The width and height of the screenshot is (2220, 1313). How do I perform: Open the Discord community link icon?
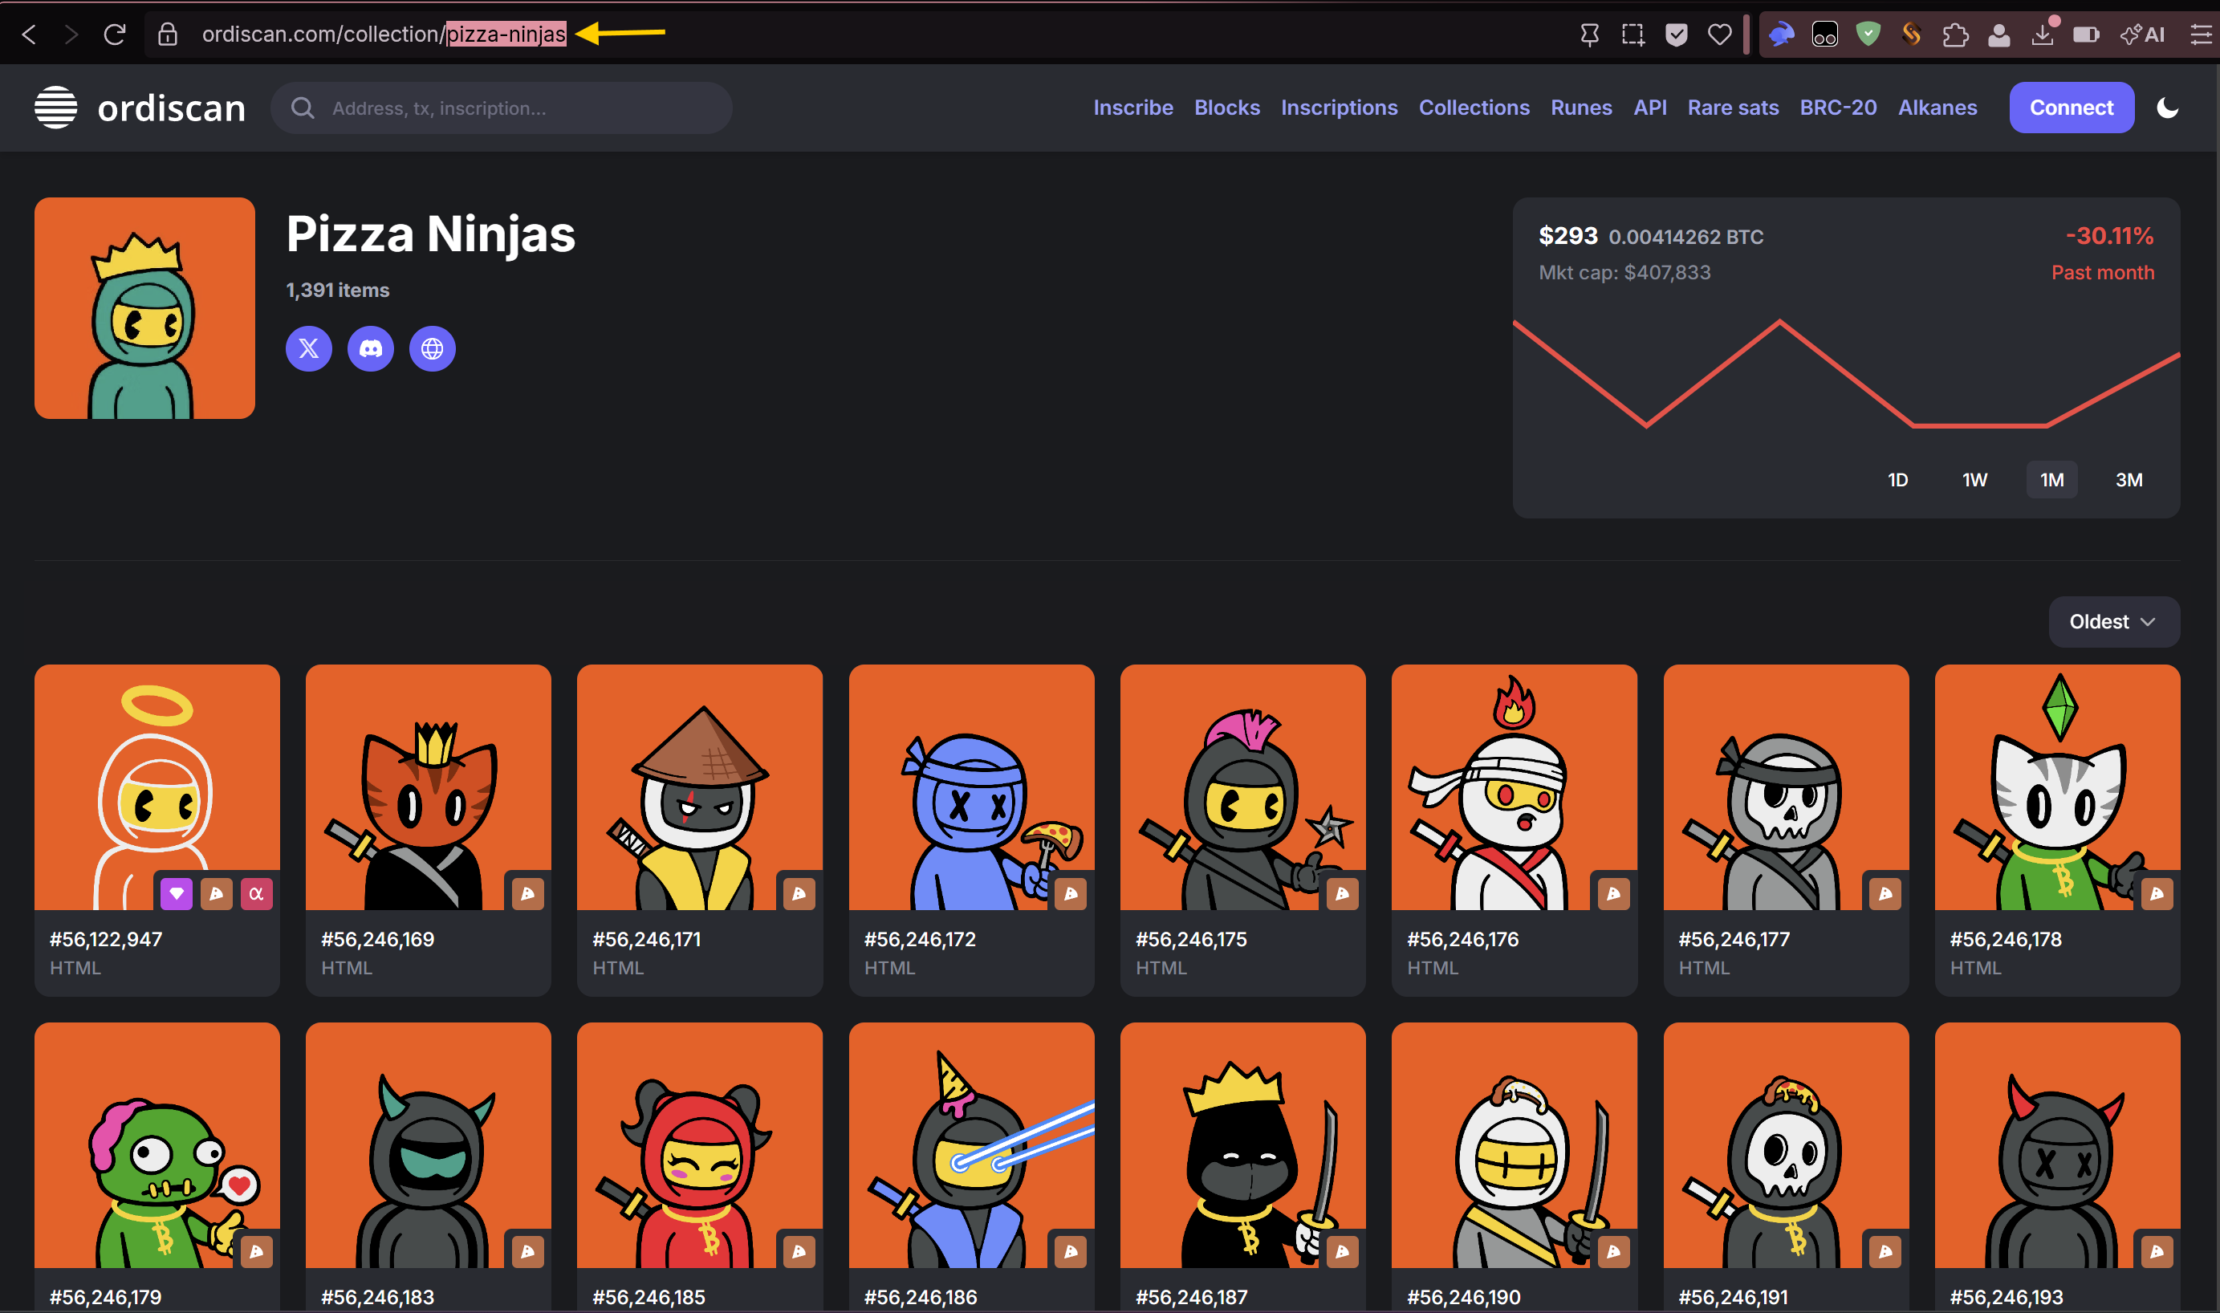(x=370, y=348)
